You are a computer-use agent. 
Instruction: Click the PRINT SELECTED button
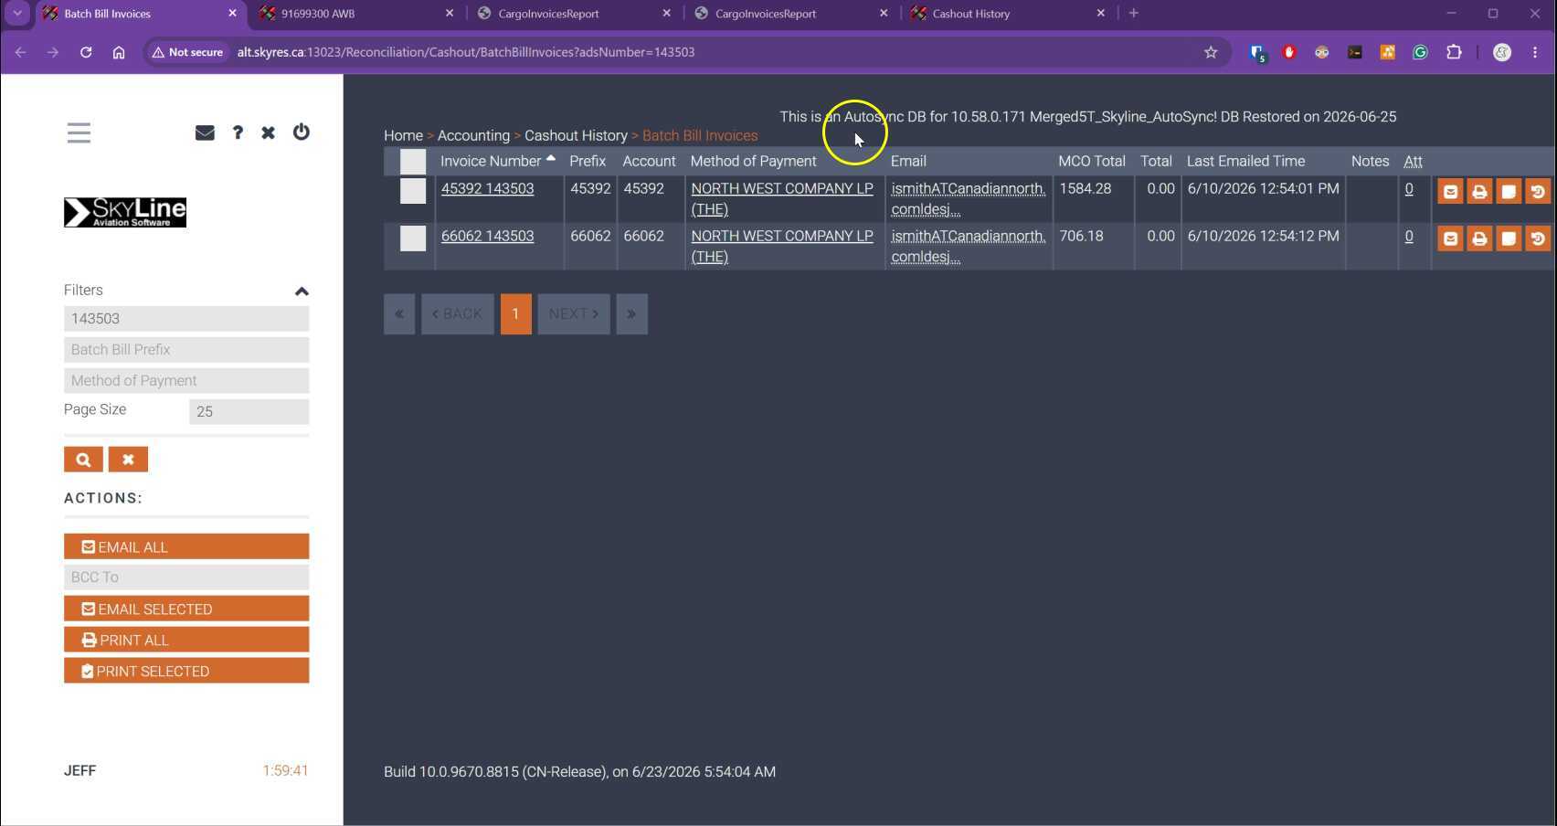(x=186, y=671)
